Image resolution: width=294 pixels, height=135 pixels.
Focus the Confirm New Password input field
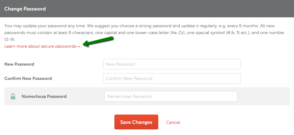tap(172, 78)
